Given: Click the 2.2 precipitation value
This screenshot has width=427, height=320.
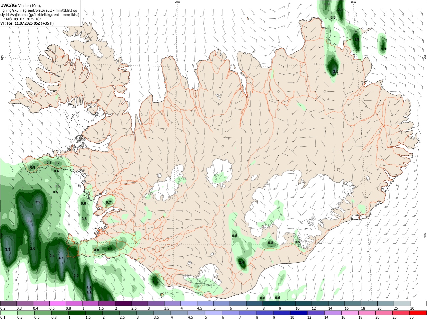Looking at the screenshot, I should (76, 276).
